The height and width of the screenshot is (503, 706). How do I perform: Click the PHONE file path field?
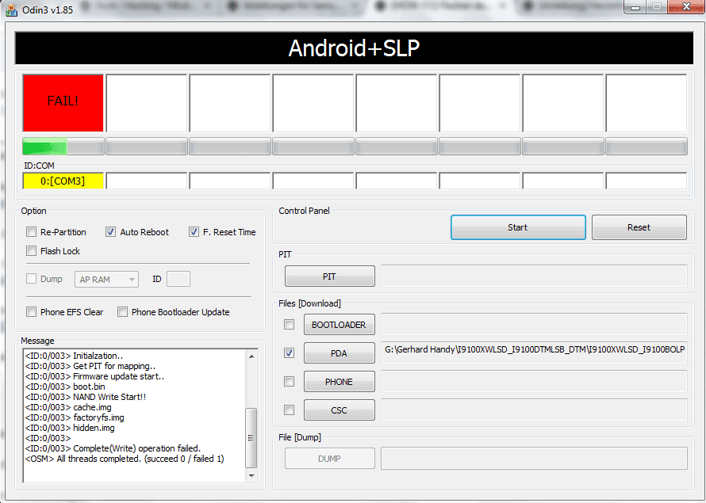click(x=534, y=382)
